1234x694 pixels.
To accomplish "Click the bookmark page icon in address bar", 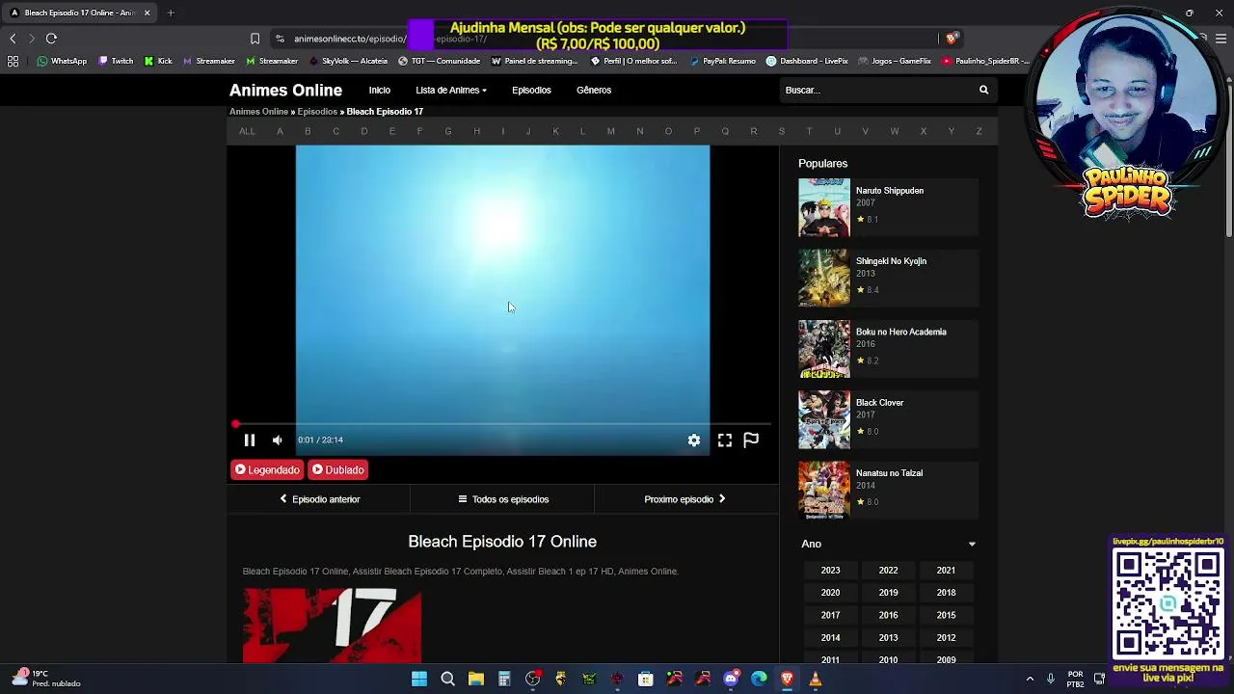I will click(x=255, y=39).
